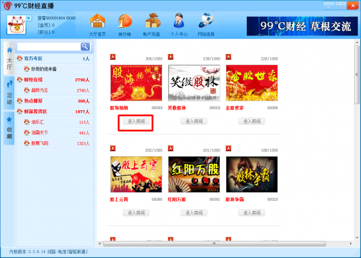Switch to the 大厅 side tab

[9, 58]
